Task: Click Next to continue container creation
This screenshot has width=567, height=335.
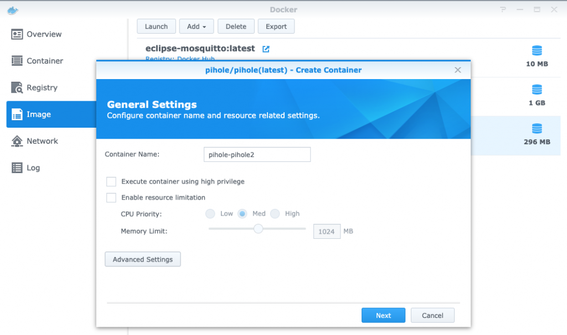Action: (x=383, y=316)
